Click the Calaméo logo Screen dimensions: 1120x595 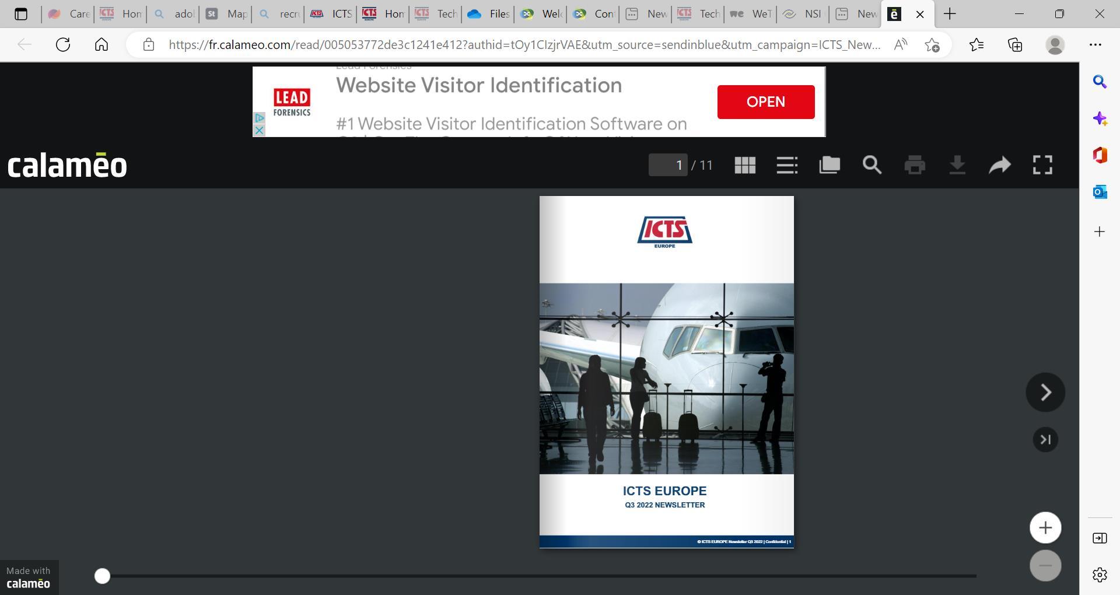[x=67, y=165]
